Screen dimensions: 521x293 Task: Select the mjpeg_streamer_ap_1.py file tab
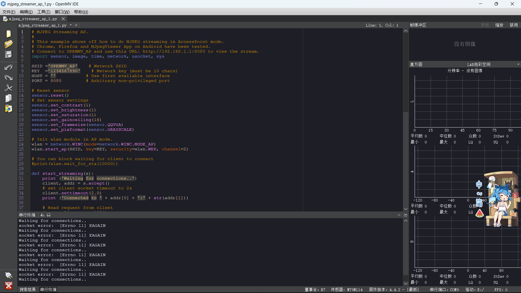click(33, 19)
